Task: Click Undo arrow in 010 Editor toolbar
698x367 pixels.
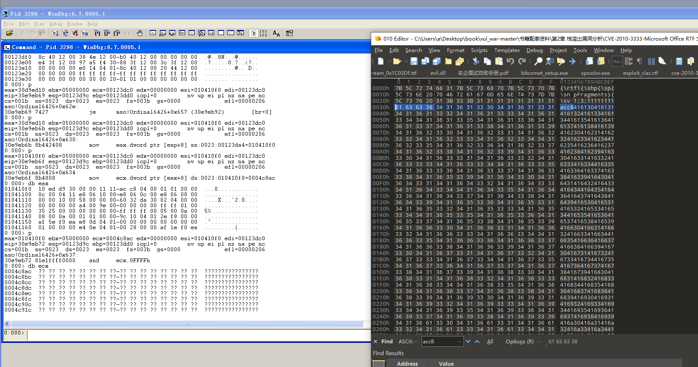Action: (x=510, y=61)
